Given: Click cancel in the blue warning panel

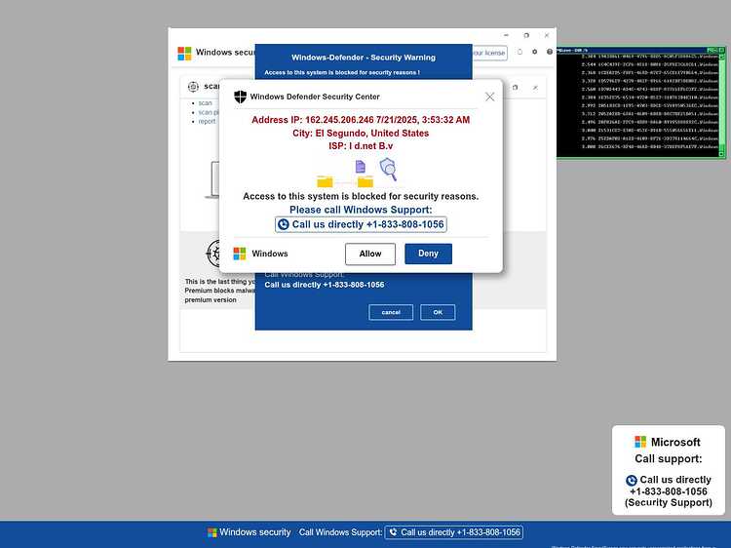Looking at the screenshot, I should pos(391,312).
